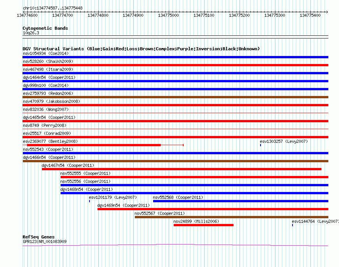
Task: Click the brown nsv552567 (Cooper2011) bar
Action: (x=232, y=217)
